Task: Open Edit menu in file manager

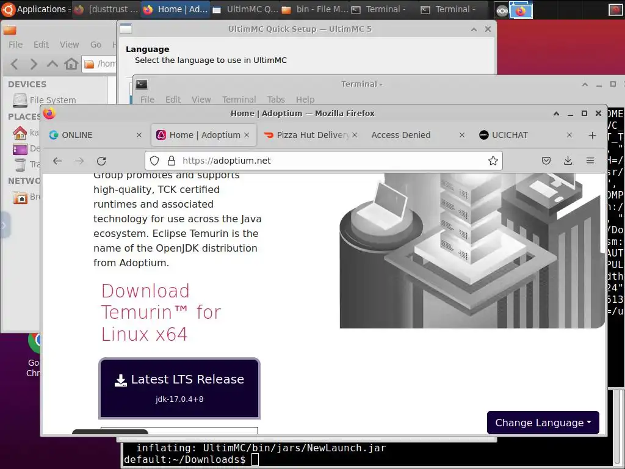Action: click(41, 45)
